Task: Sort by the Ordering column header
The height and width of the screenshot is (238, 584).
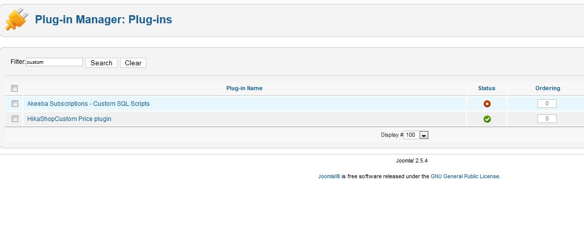Action: pyautogui.click(x=548, y=88)
